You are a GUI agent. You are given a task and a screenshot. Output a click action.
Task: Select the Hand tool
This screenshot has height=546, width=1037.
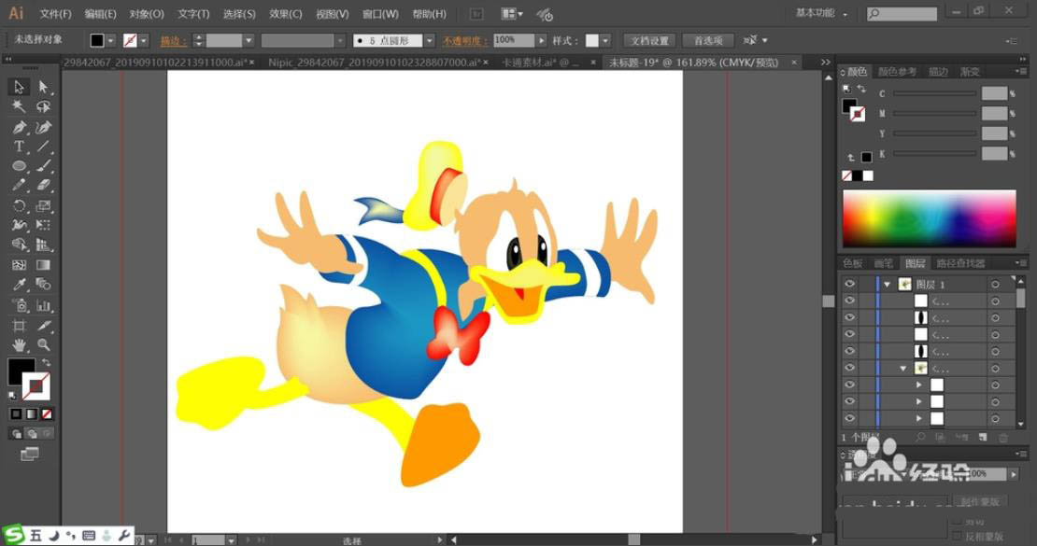(19, 344)
